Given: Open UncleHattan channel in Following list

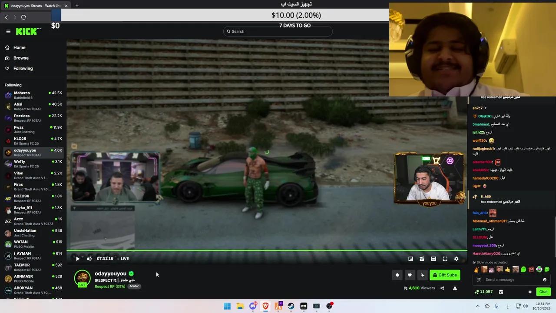Looking at the screenshot, I should tap(33, 233).
